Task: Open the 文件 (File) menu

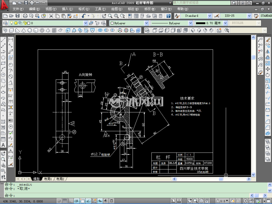Action: click(x=18, y=9)
